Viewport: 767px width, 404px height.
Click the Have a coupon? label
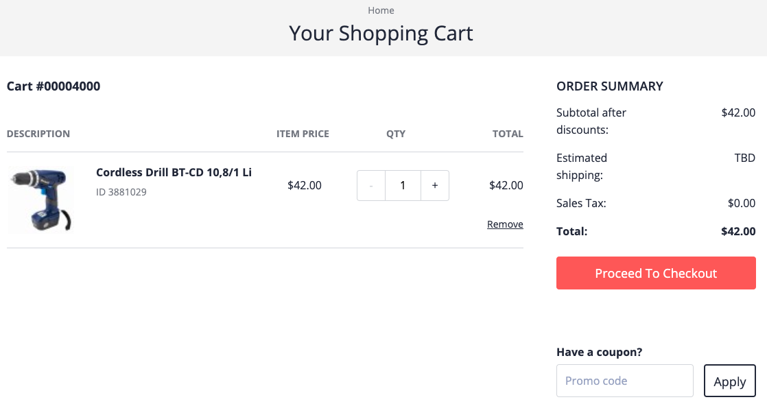(x=598, y=351)
